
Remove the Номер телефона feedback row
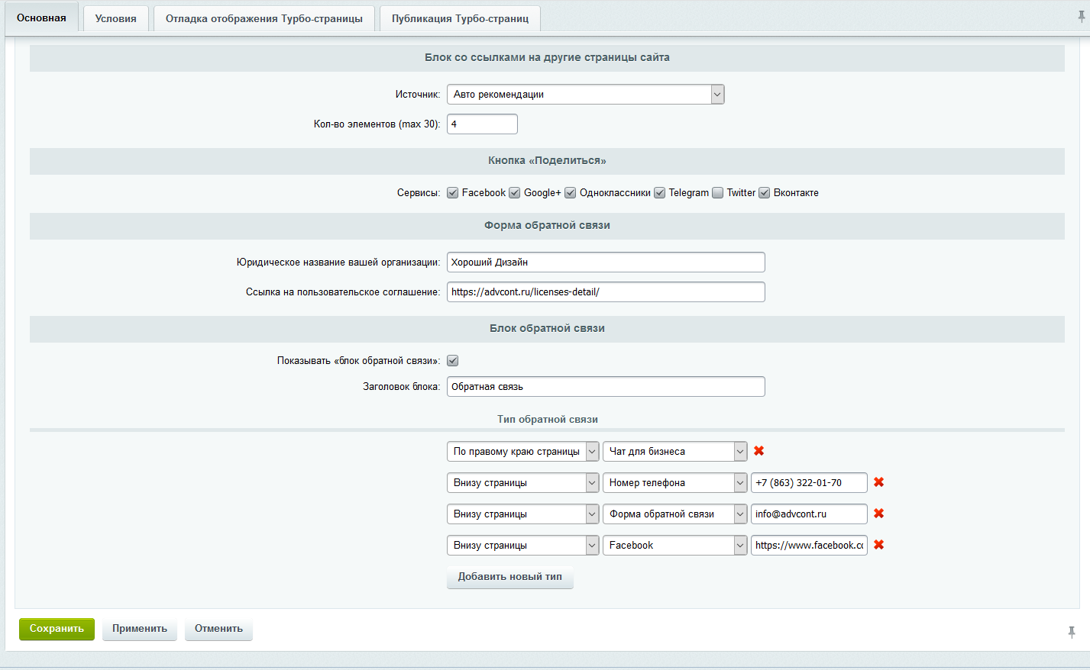point(878,482)
